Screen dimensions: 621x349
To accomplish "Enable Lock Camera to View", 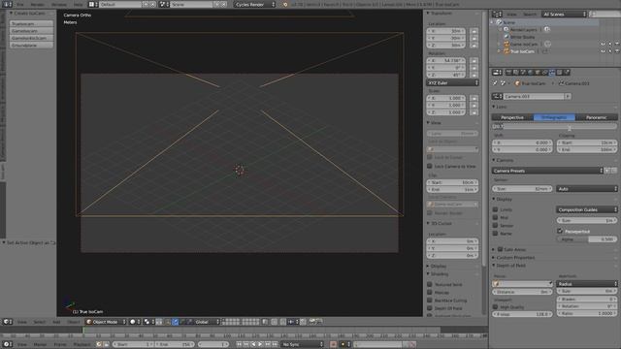I will click(429, 166).
